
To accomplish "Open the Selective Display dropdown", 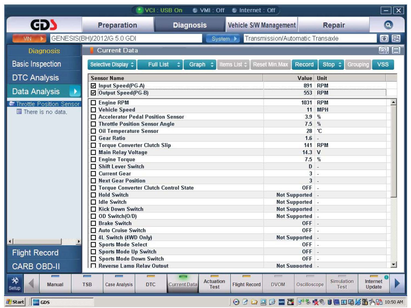I will click(112, 65).
